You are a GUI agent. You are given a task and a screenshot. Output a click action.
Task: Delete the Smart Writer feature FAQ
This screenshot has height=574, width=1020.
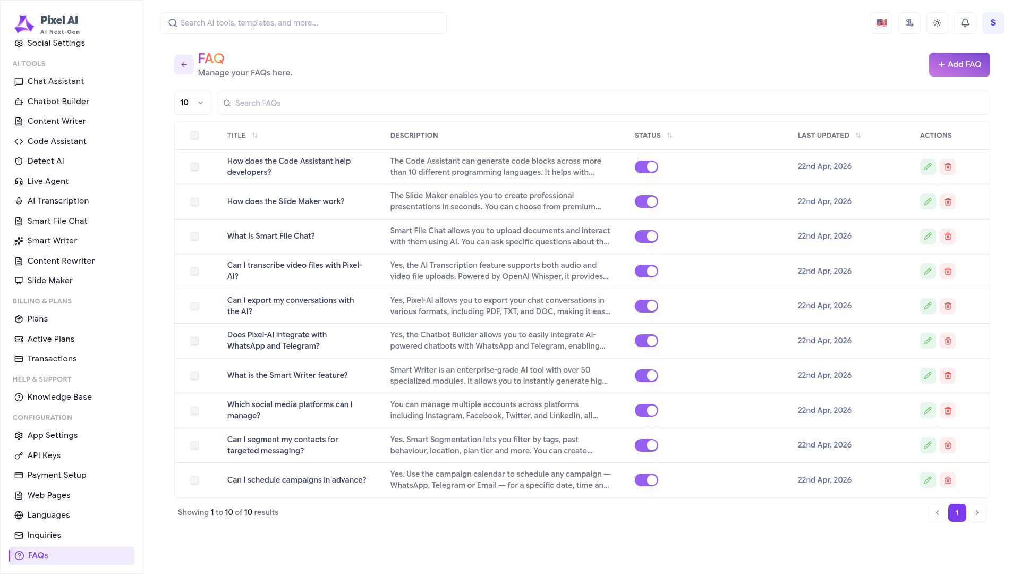pos(948,376)
